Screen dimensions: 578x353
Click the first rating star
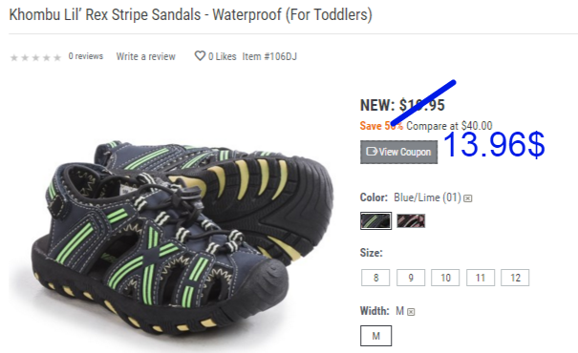coord(14,57)
